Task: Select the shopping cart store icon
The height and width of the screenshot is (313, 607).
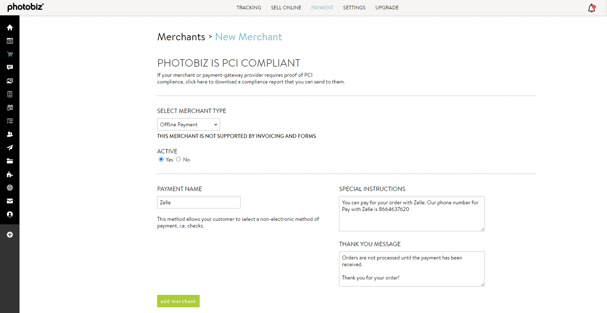Action: [10, 54]
